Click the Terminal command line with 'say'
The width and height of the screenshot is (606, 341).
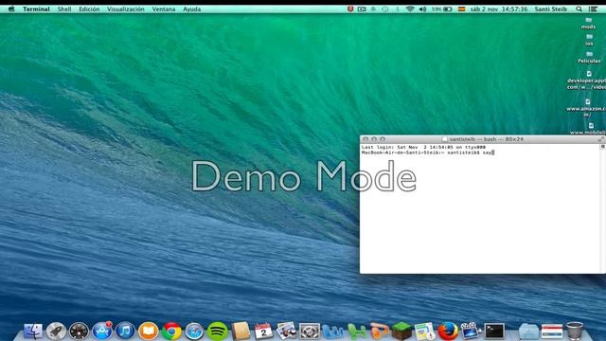coord(428,153)
